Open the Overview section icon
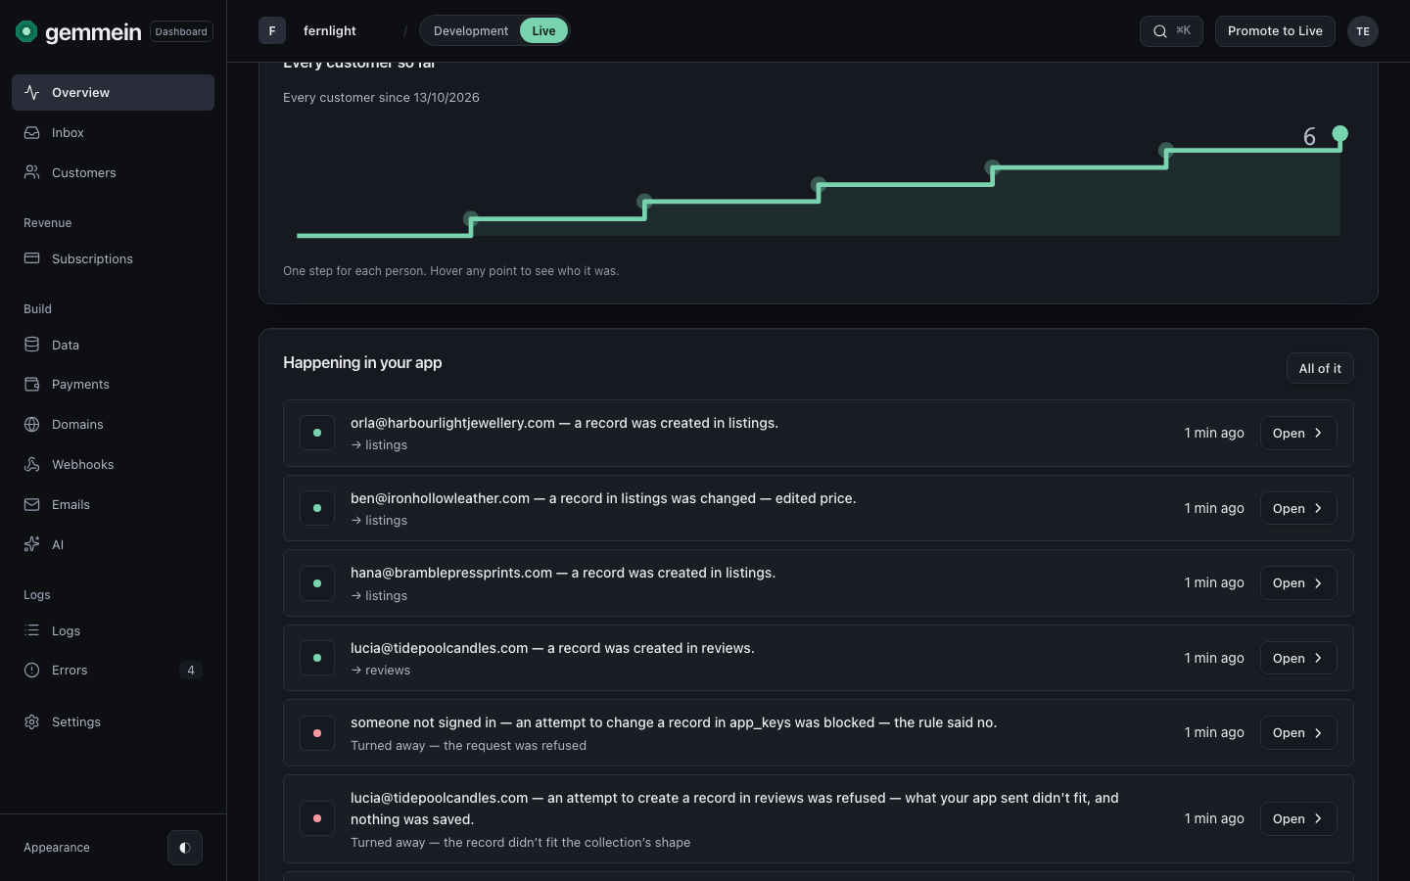The height and width of the screenshot is (881, 1410). coord(32,92)
